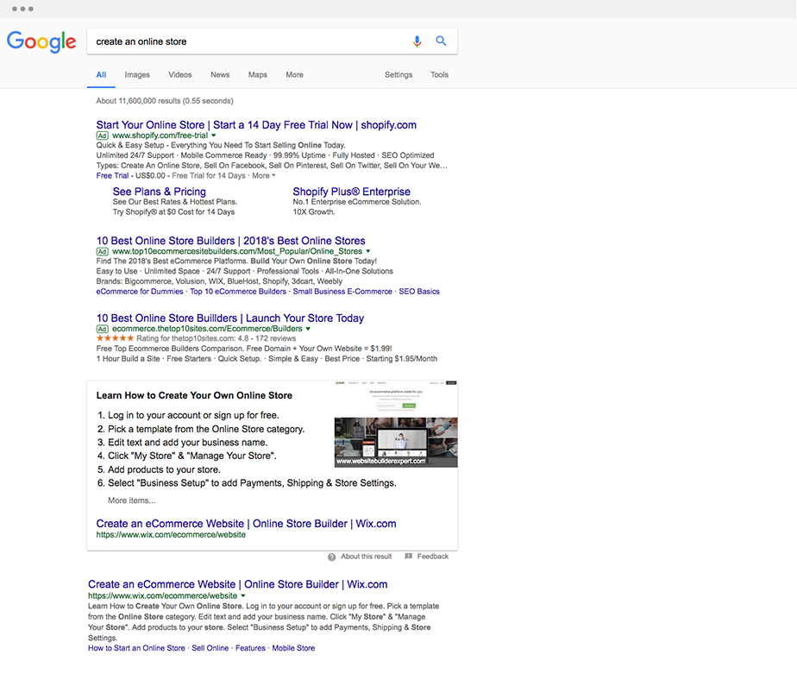
Task: Expand arrow next to top10ecommercesitebuilders URL
Action: (x=368, y=251)
